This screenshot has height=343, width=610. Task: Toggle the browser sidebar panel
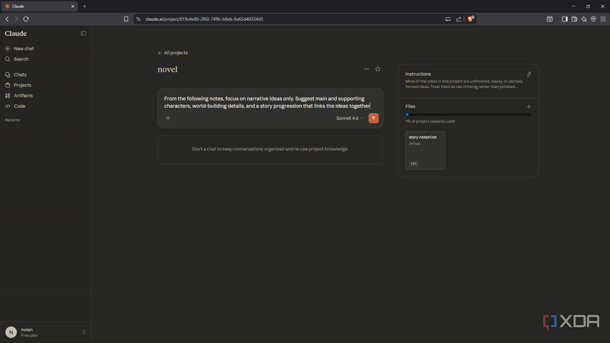[x=565, y=19]
